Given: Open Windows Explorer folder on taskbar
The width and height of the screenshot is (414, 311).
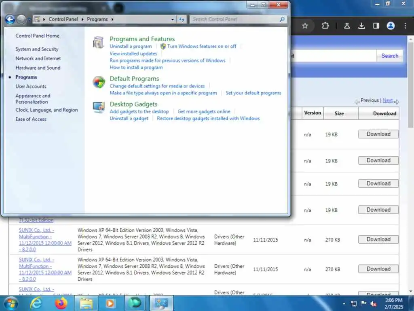Looking at the screenshot, I should [86, 303].
